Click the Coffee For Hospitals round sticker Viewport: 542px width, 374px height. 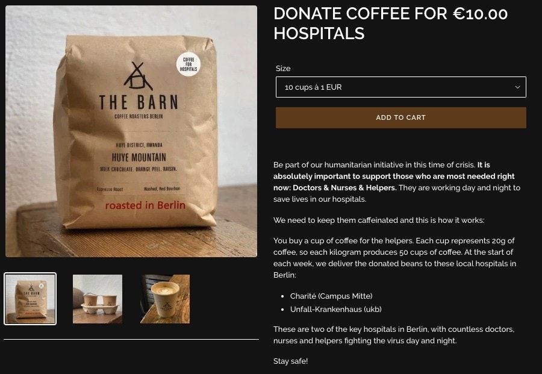188,64
